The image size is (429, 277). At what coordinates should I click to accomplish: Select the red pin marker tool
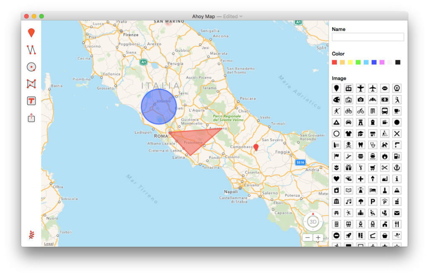pyautogui.click(x=31, y=33)
